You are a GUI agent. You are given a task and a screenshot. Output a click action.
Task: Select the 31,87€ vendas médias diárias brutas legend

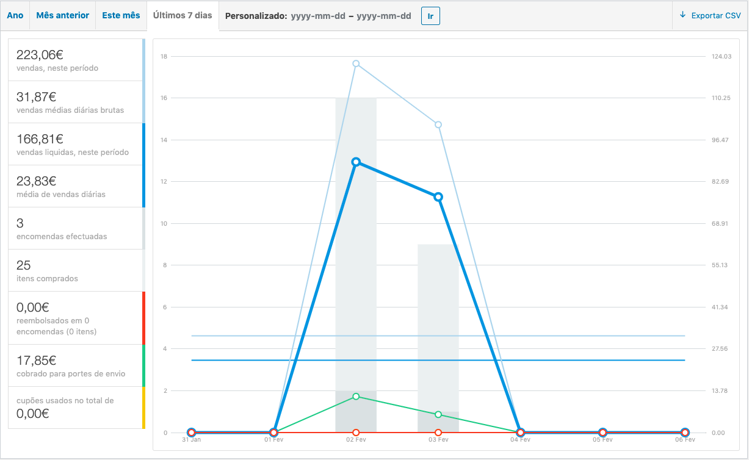pos(76,102)
